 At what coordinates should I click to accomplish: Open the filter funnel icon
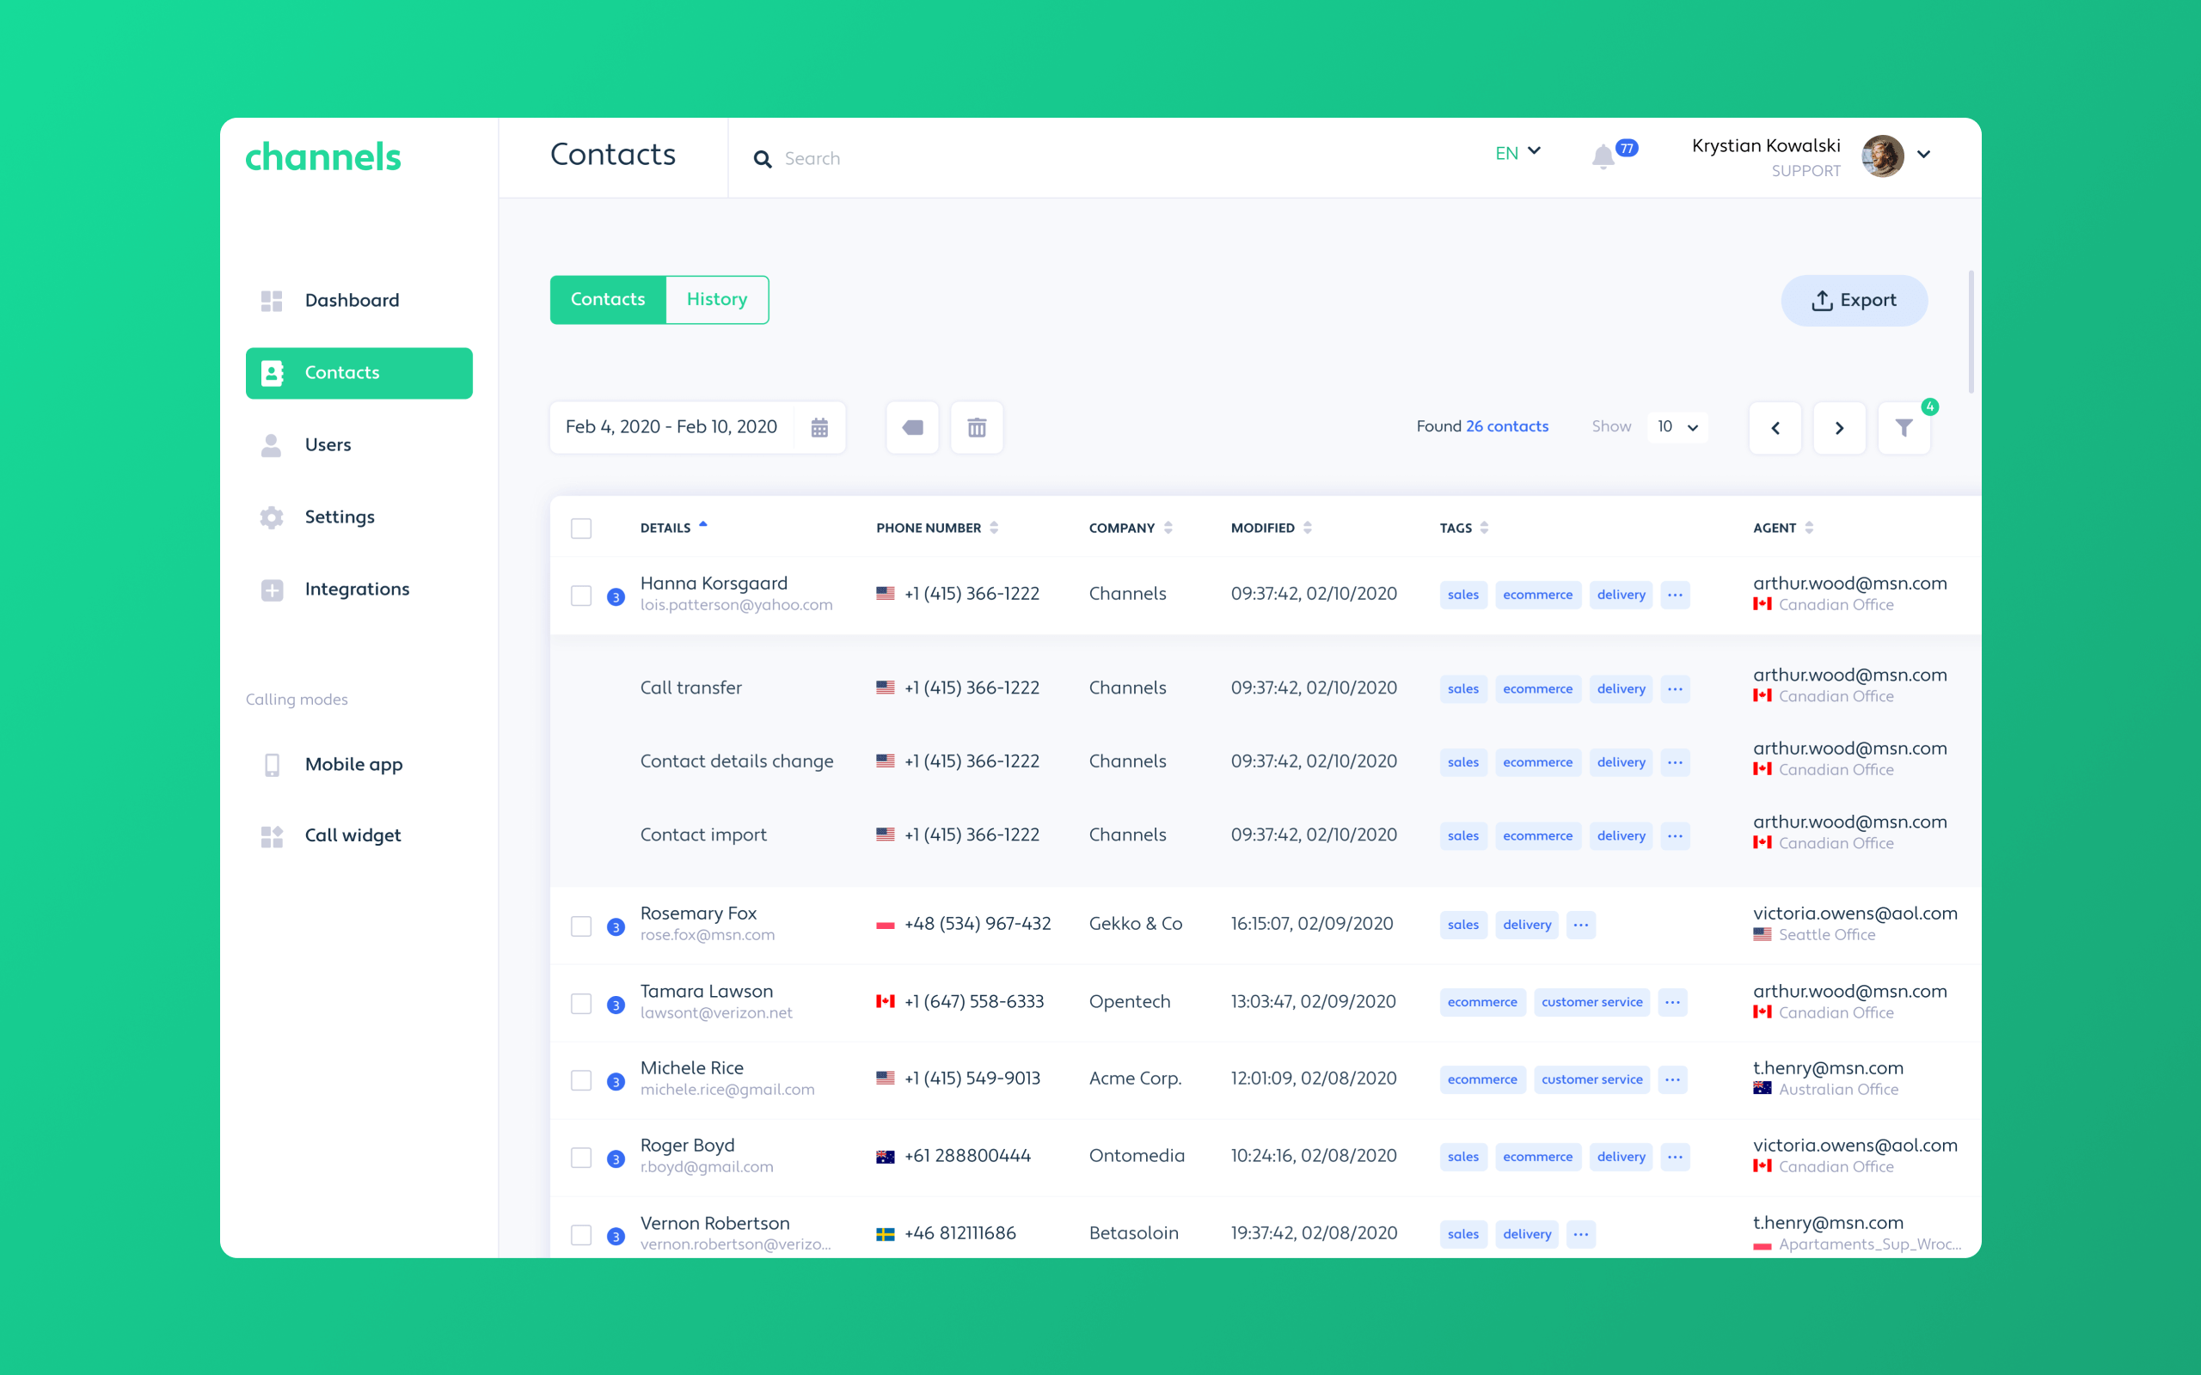(1904, 427)
